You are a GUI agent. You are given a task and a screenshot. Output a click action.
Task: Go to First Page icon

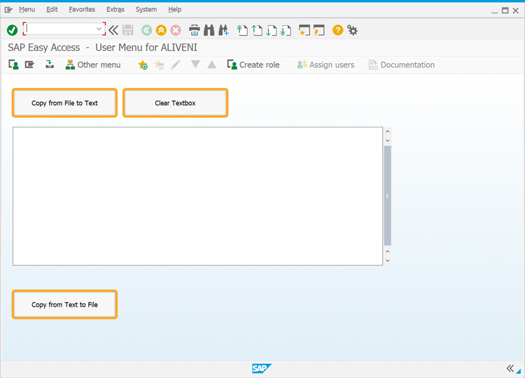pos(242,30)
